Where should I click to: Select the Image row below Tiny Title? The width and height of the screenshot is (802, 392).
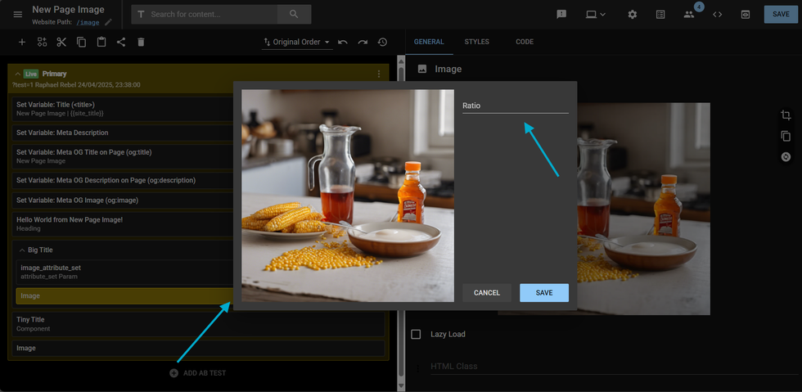[x=198, y=348]
